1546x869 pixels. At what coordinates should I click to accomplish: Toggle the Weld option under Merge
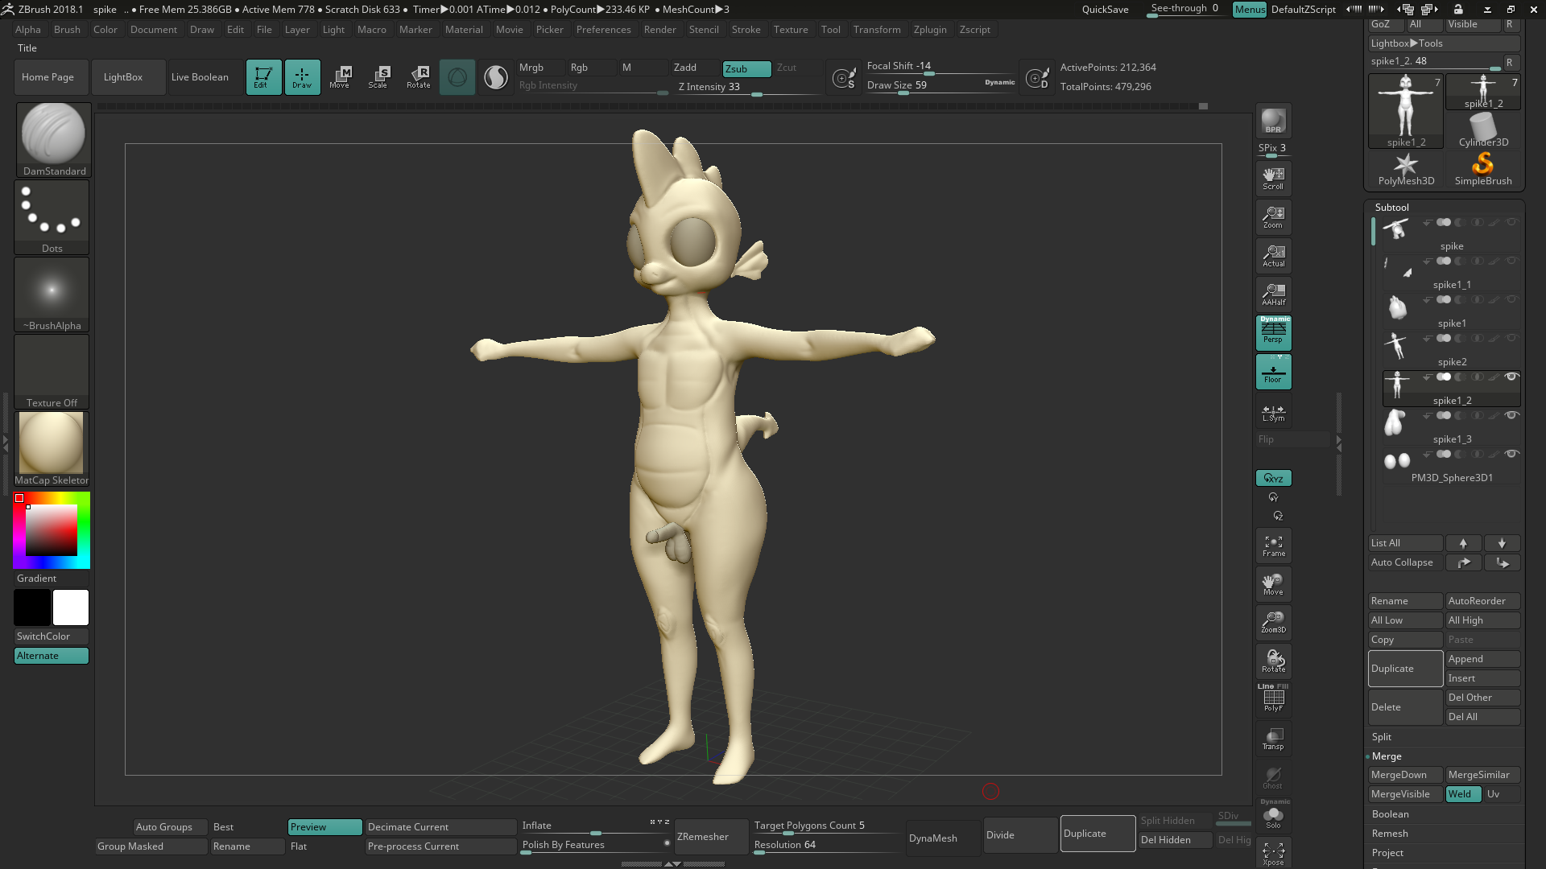tap(1462, 794)
